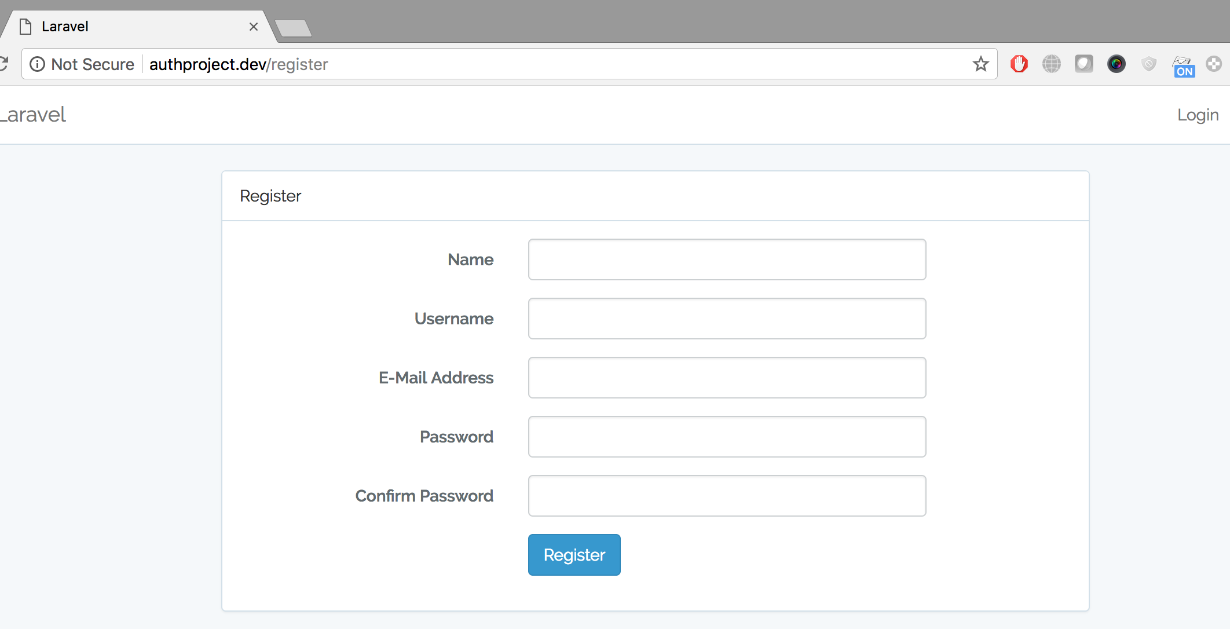Open the colorful camera lens extension

point(1116,64)
